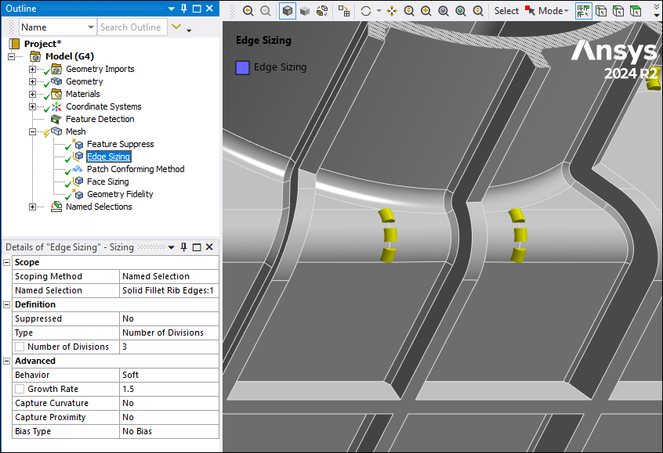
Task: Enable shaded exterior with edges display
Action: click(288, 11)
